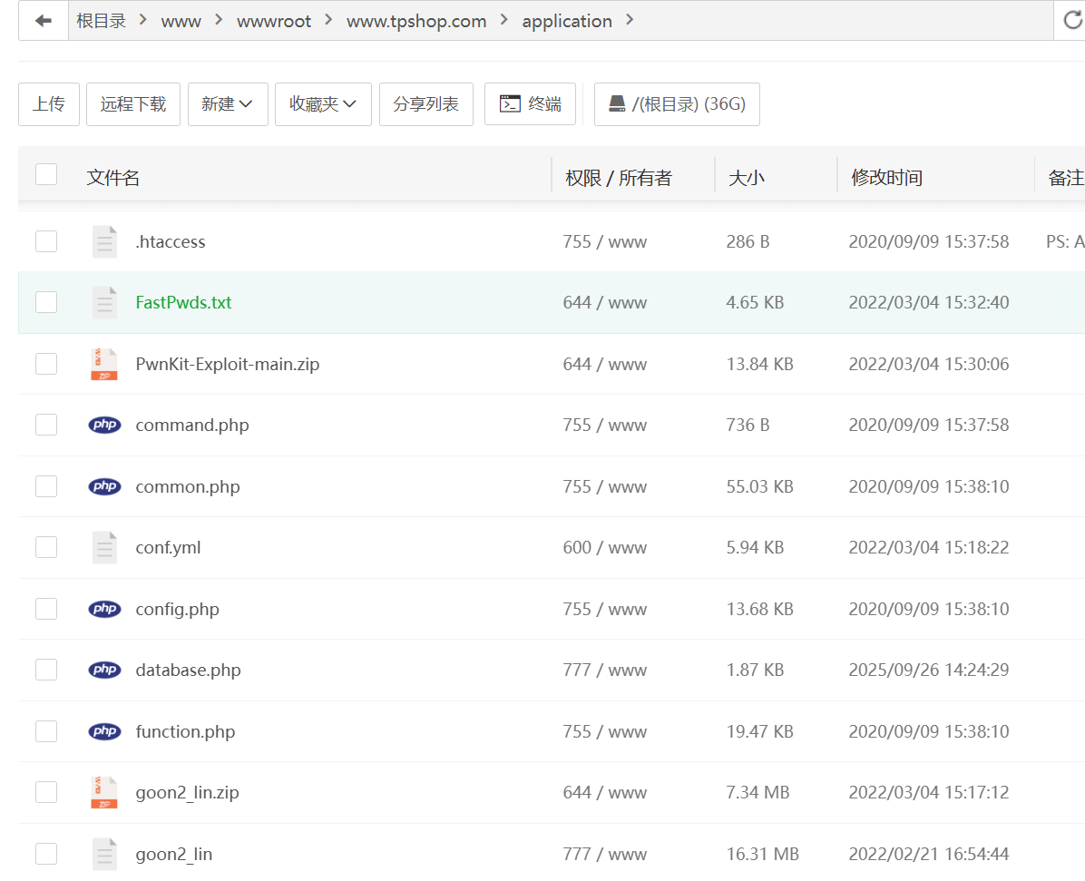Click the ZIP icon for goon2_lin.zip
The height and width of the screenshot is (881, 1085).
[x=104, y=792]
